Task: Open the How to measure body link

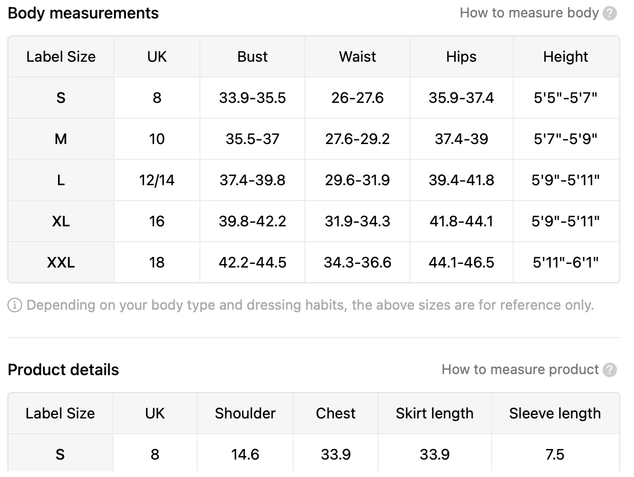Action: pos(529,13)
